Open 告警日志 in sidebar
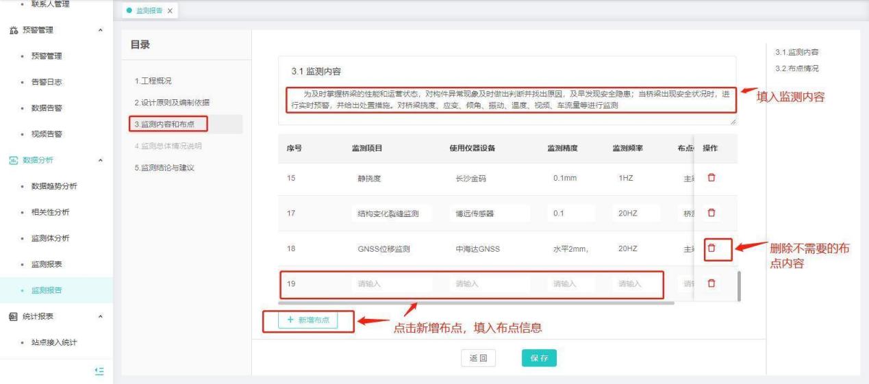The width and height of the screenshot is (869, 384). click(x=47, y=82)
